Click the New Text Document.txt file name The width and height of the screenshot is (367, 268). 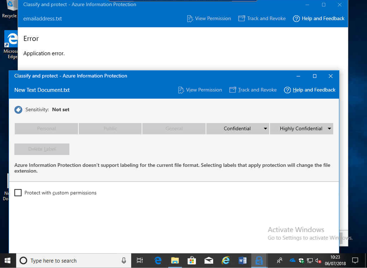(x=42, y=90)
